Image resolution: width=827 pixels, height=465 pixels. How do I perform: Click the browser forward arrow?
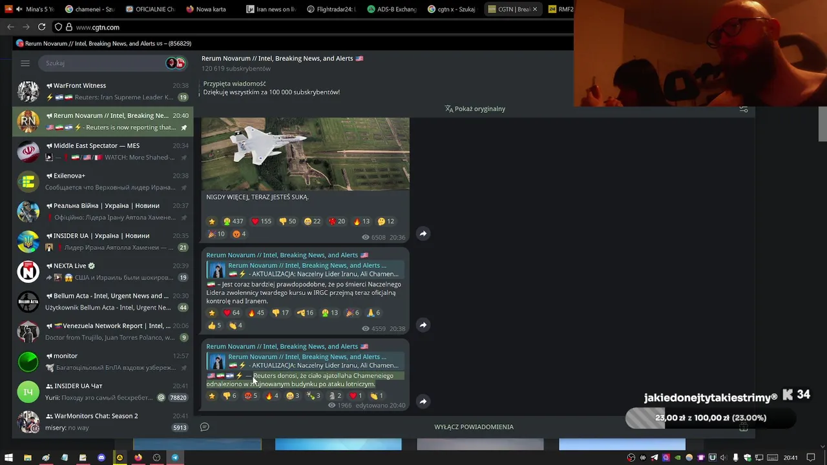coord(26,27)
